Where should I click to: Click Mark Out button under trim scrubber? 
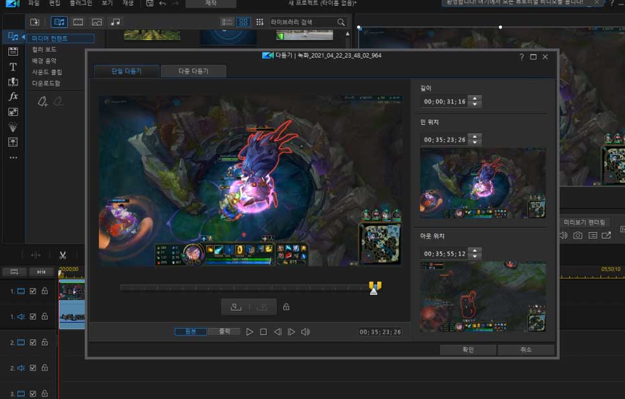[x=262, y=307]
